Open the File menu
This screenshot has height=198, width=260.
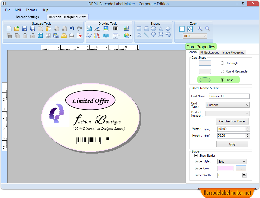pyautogui.click(x=8, y=10)
